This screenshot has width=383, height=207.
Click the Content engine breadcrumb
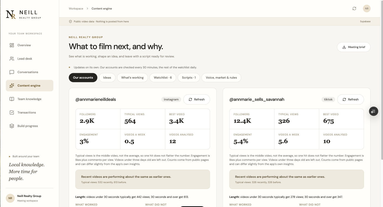pyautogui.click(x=102, y=9)
